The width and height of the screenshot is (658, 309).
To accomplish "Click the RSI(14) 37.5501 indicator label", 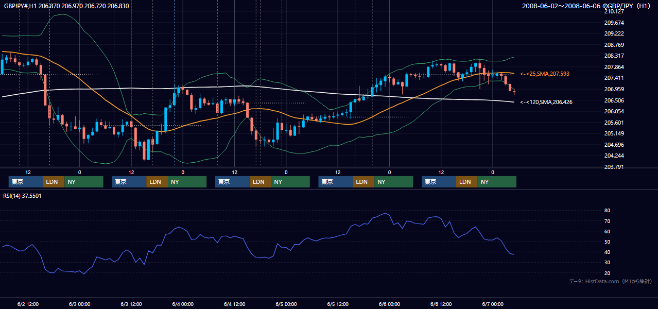I will (22, 196).
